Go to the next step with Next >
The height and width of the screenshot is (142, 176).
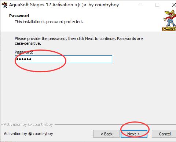pos(134,134)
